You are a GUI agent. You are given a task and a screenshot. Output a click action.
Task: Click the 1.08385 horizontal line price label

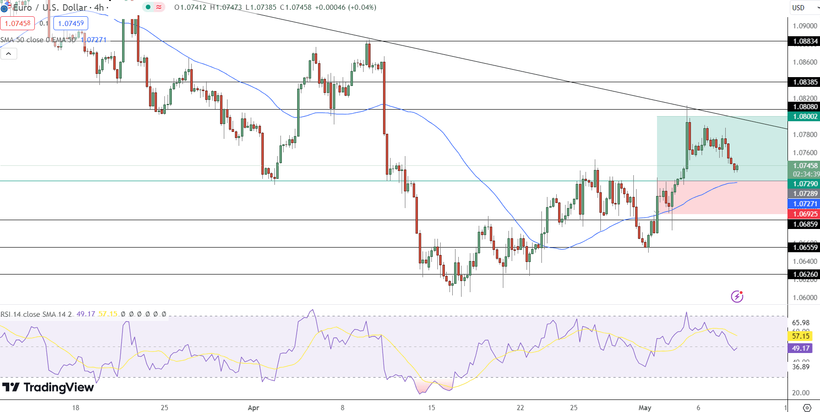coord(805,82)
